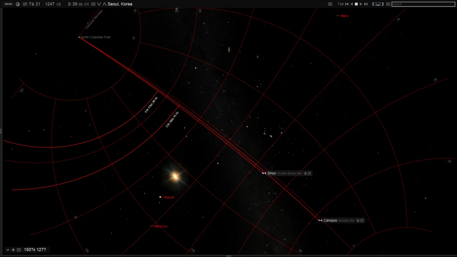Click the down chevron beside the location
Screen dimensions: 457x257
coord(99,4)
